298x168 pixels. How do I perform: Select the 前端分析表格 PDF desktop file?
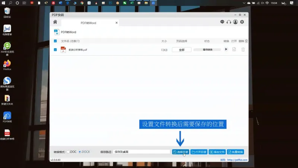pos(7,135)
